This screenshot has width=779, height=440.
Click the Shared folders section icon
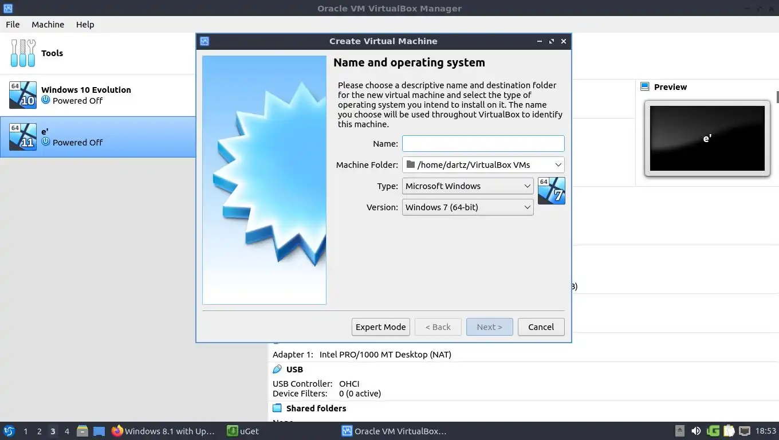point(278,408)
